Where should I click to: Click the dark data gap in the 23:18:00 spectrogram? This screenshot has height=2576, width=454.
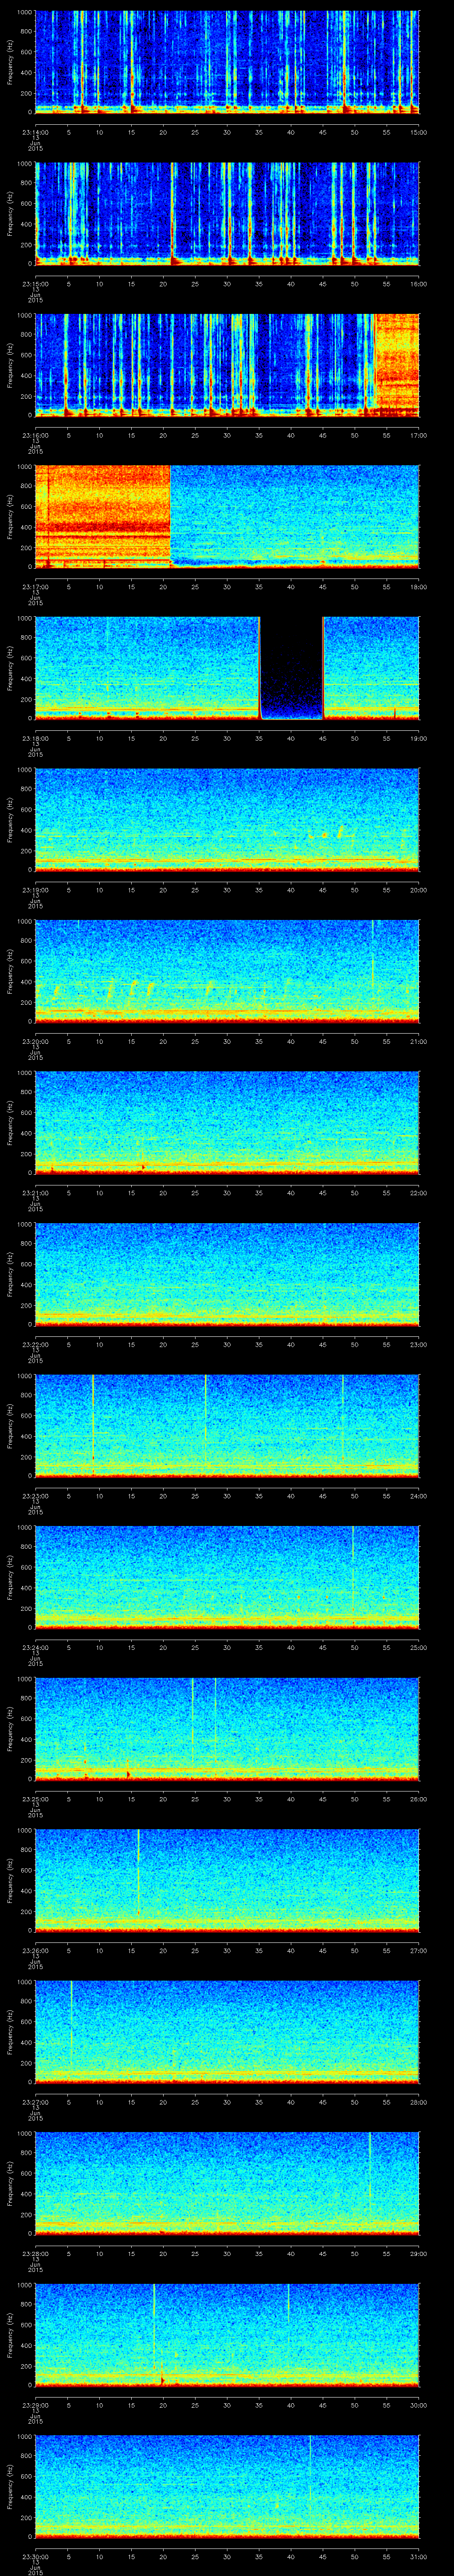(x=291, y=668)
